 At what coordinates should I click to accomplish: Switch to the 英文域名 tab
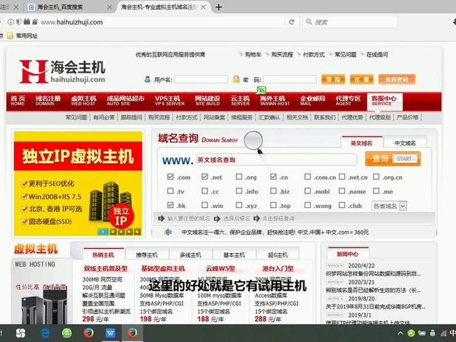pos(361,143)
